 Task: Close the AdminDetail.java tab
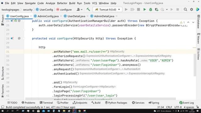117,16
